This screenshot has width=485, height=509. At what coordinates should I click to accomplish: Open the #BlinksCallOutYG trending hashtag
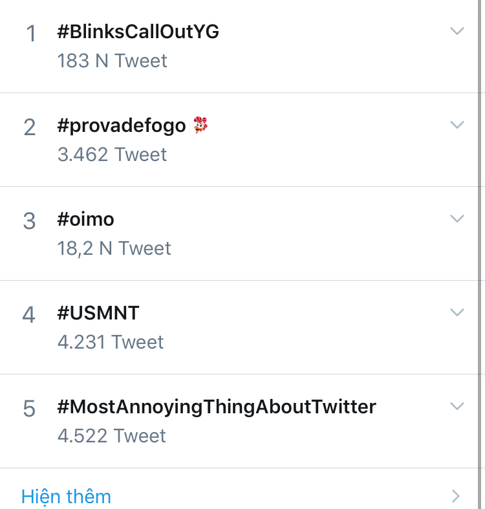(138, 32)
